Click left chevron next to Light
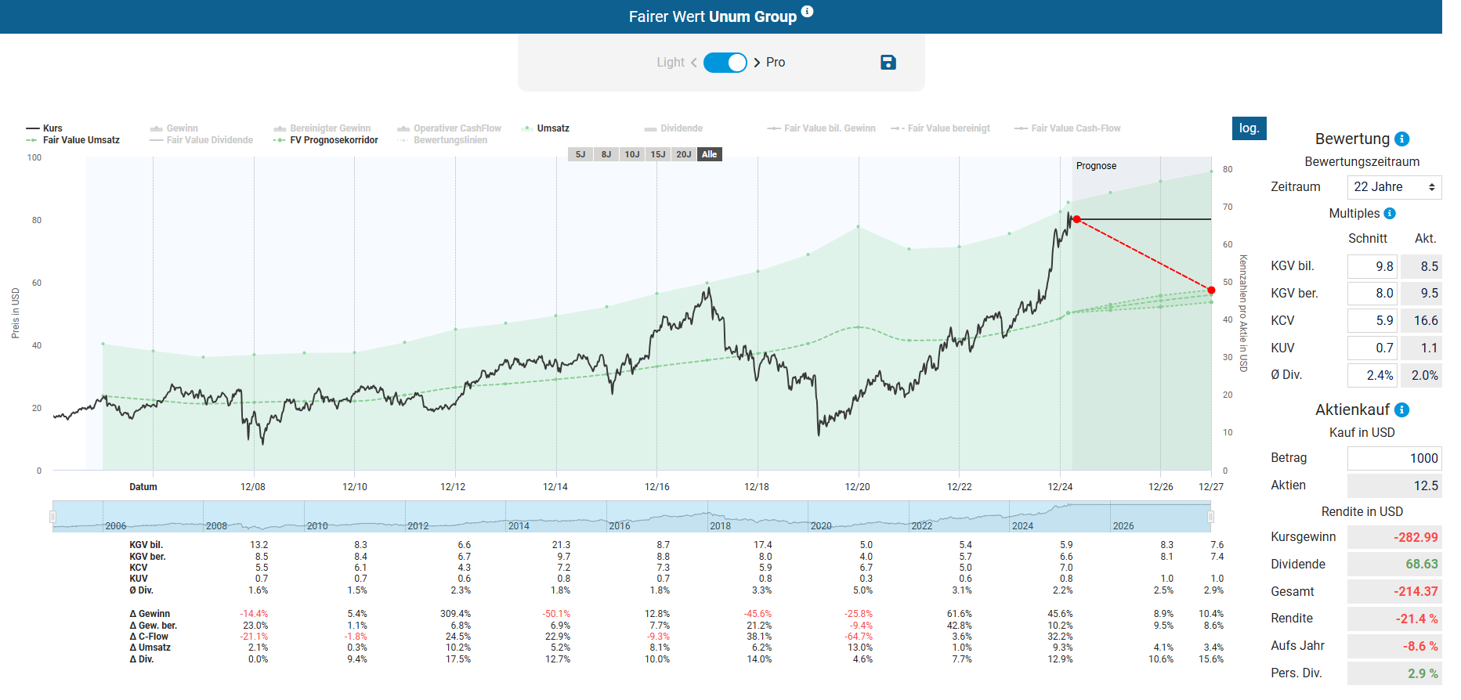 tap(693, 63)
